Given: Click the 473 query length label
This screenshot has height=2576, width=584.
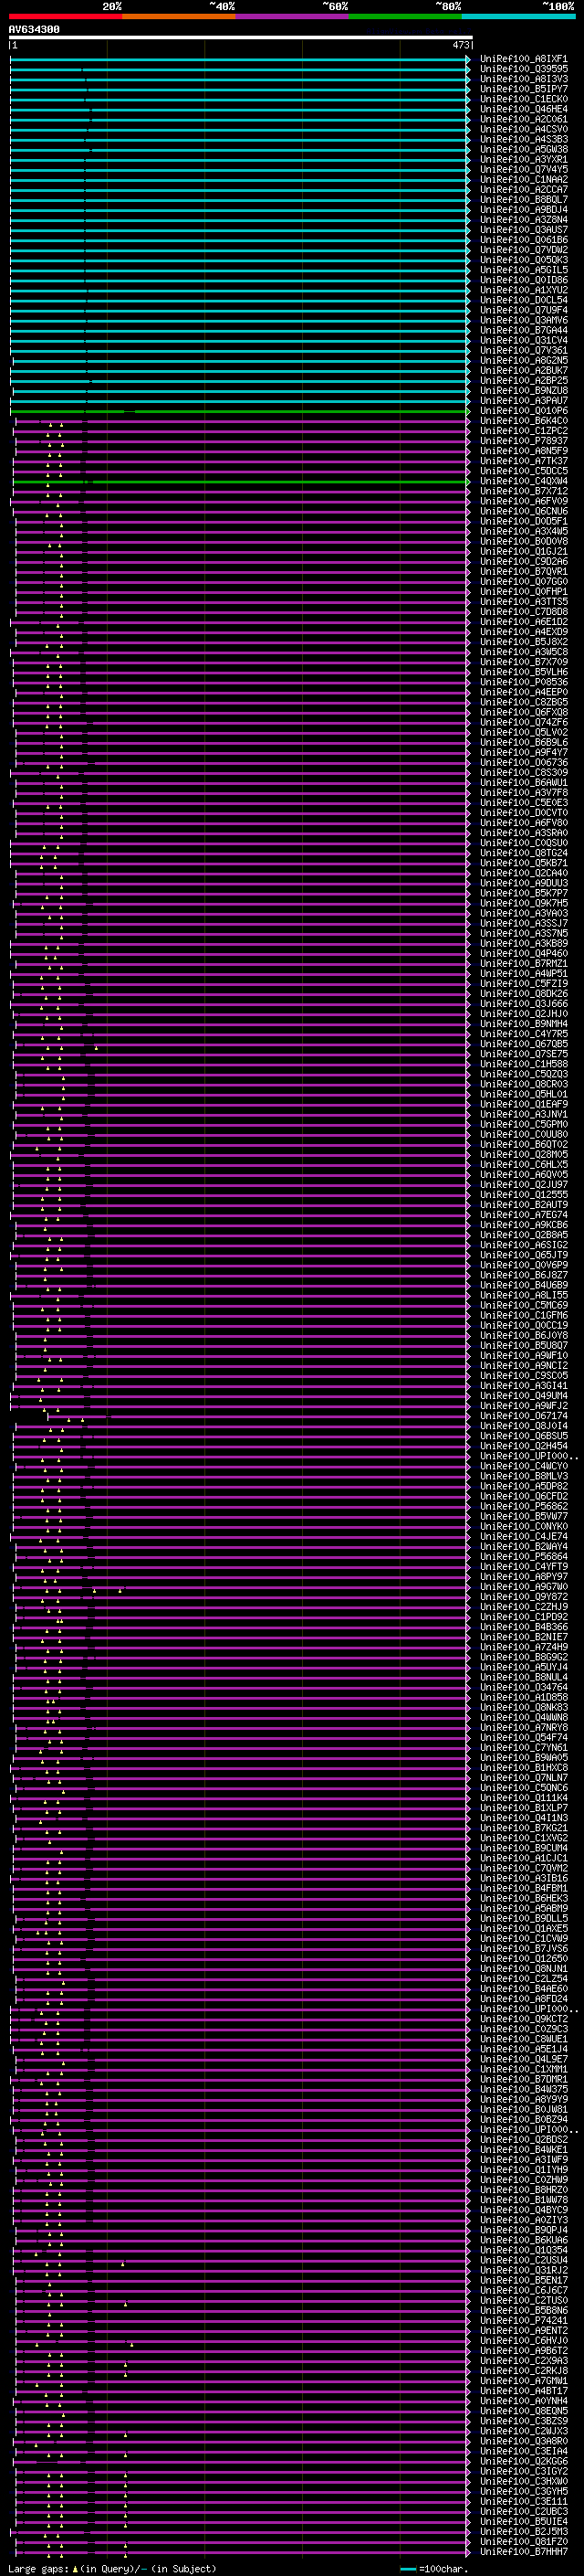Looking at the screenshot, I should pyautogui.click(x=460, y=45).
